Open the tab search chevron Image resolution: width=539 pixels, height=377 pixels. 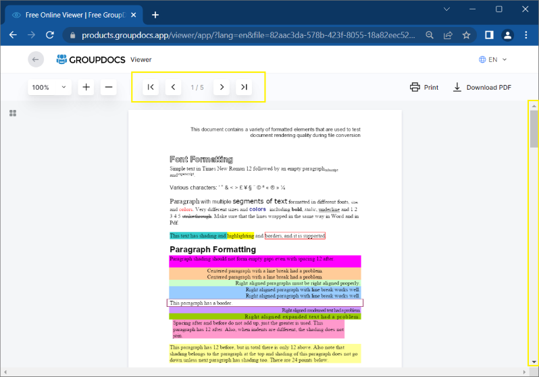click(x=446, y=9)
